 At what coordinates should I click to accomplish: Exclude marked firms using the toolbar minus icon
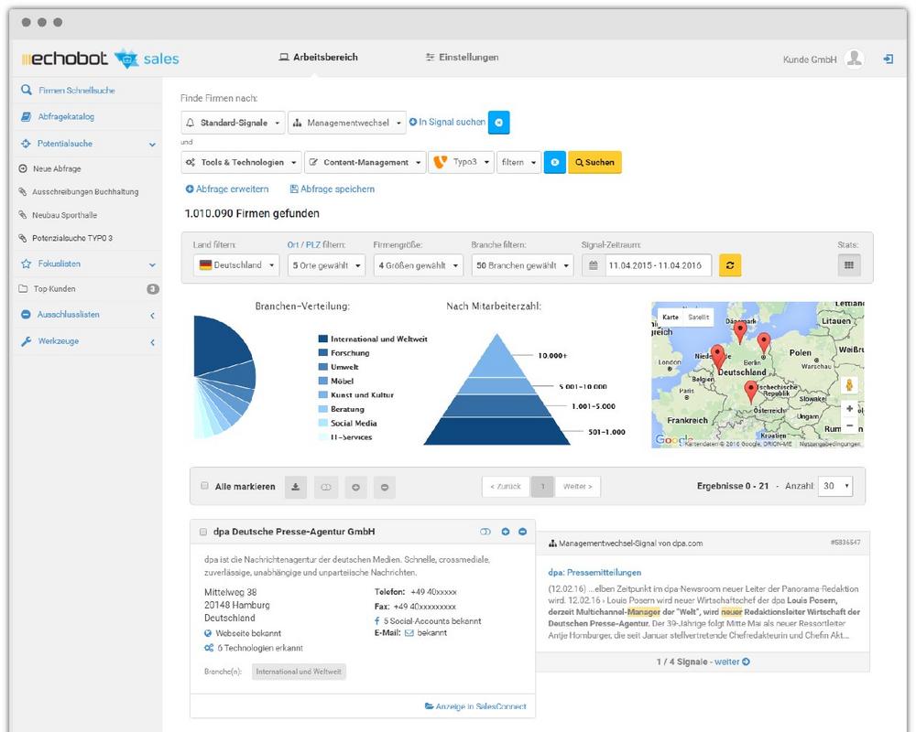tap(385, 486)
